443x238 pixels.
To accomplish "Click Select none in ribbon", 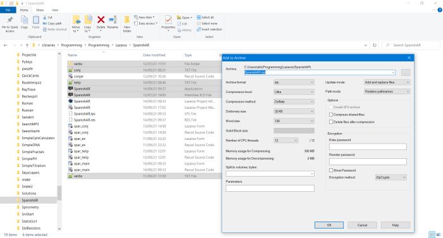I will point(207,23).
